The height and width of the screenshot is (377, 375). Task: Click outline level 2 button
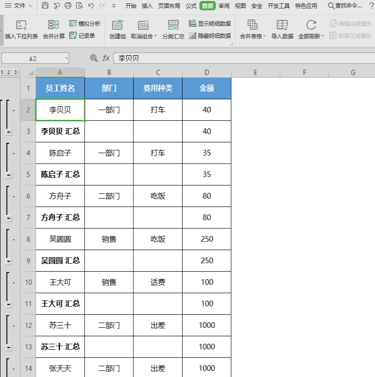point(10,73)
